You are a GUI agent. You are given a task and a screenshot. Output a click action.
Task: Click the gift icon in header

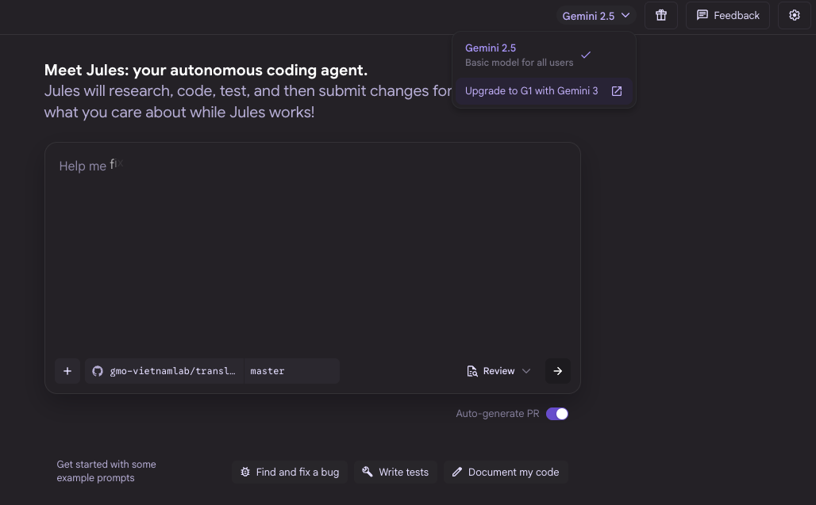point(661,15)
